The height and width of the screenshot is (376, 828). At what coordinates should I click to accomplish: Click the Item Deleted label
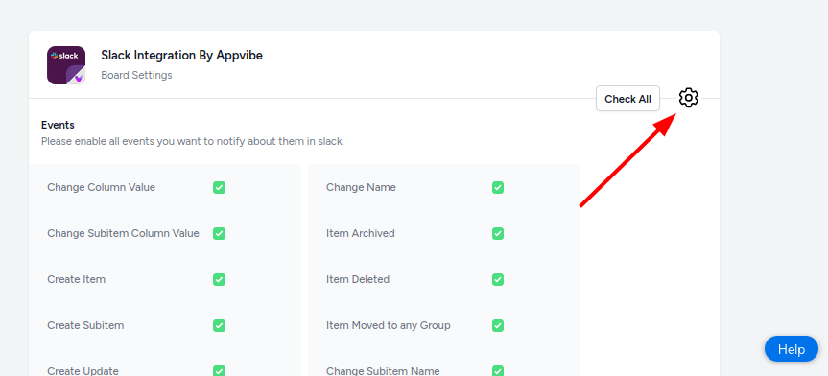click(358, 279)
